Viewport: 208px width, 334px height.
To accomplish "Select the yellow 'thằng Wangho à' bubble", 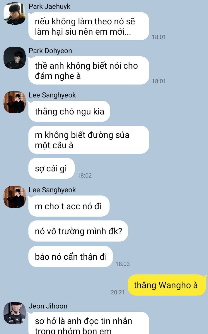I will point(167,285).
